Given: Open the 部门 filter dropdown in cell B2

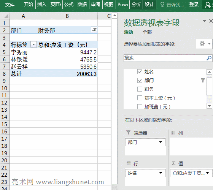Looking at the screenshot, I should [x=94, y=30].
